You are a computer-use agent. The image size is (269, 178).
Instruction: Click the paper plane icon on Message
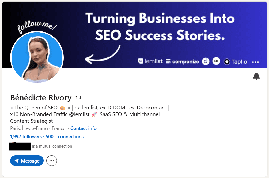(17, 161)
